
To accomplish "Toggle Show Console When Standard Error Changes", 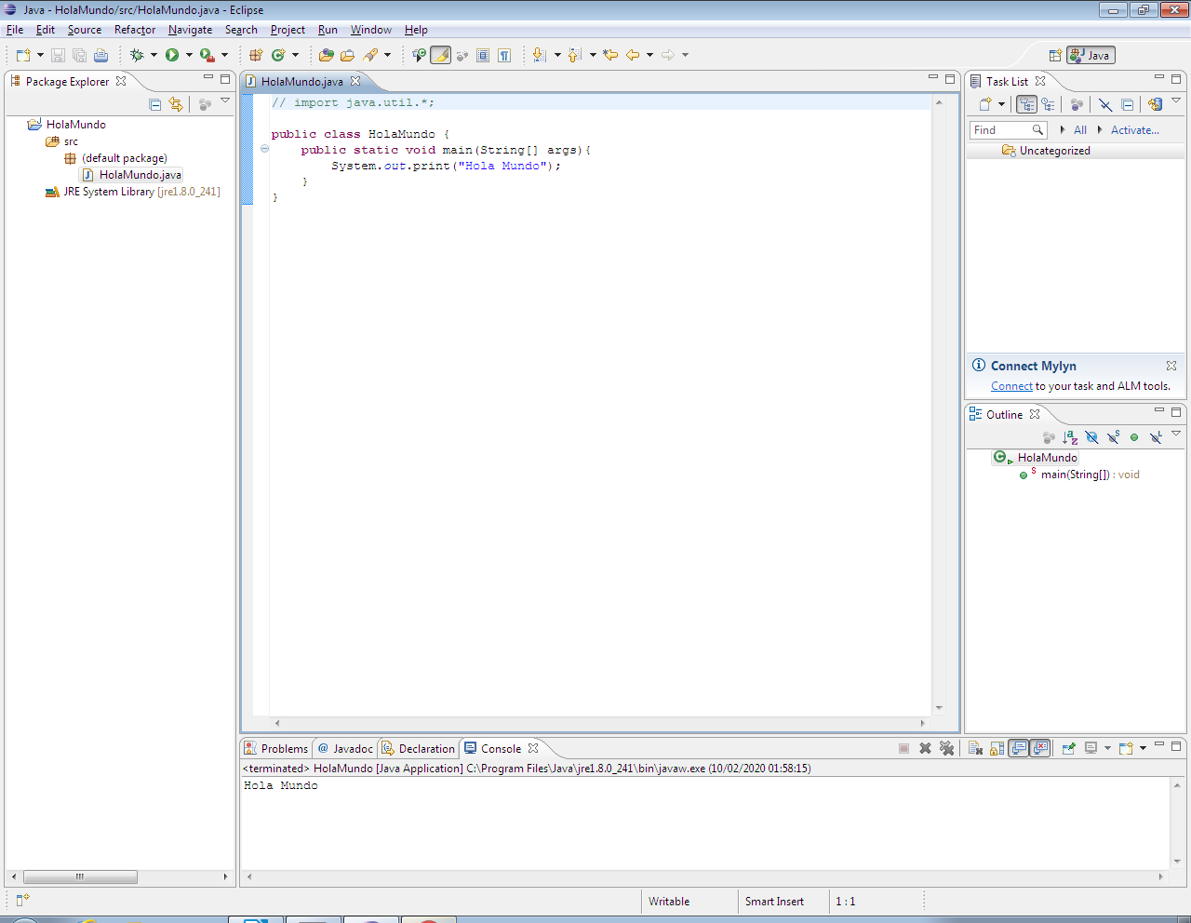I will pyautogui.click(x=1040, y=748).
